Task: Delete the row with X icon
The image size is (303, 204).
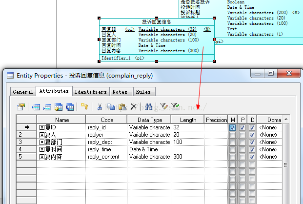Action: pyautogui.click(x=134, y=106)
